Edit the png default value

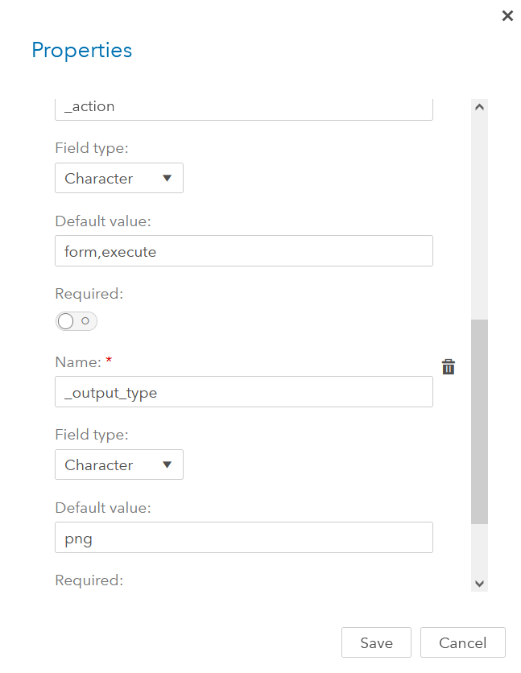coord(242,537)
